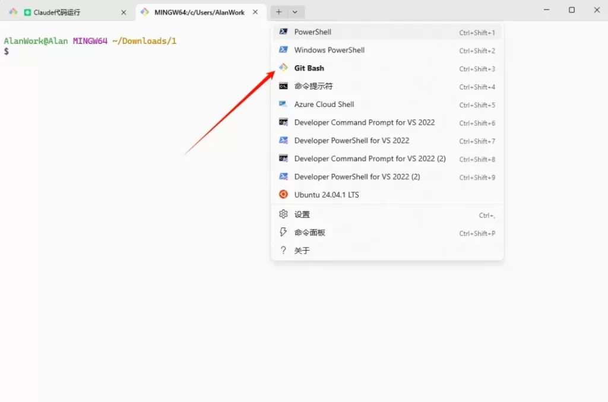Switch to the MINGW64:/c/Users/AlanWork tab
This screenshot has width=608, height=402.
(x=201, y=12)
